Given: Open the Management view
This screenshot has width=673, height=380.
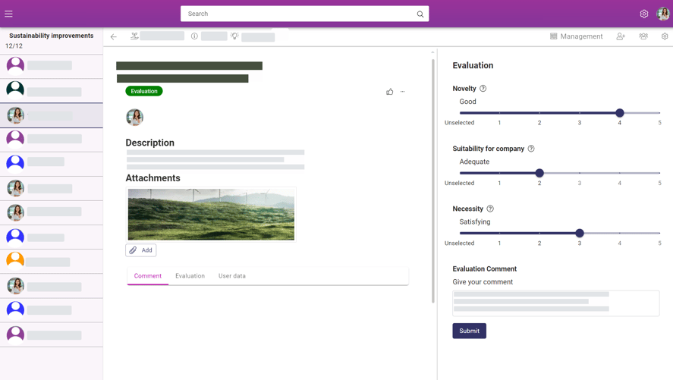Looking at the screenshot, I should [x=577, y=36].
